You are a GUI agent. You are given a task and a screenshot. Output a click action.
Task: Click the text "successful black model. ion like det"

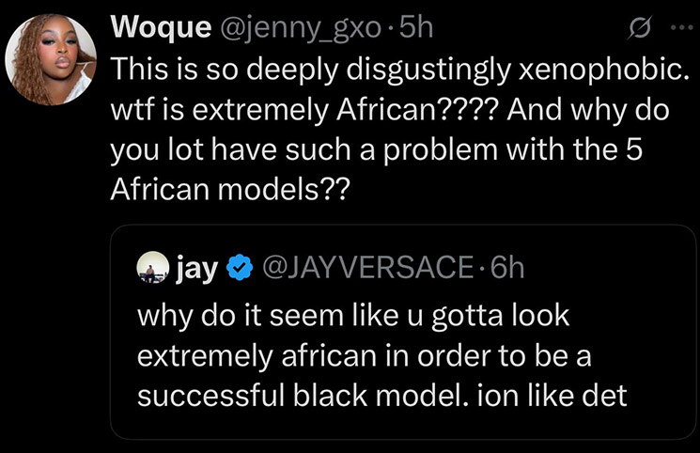[381, 396]
